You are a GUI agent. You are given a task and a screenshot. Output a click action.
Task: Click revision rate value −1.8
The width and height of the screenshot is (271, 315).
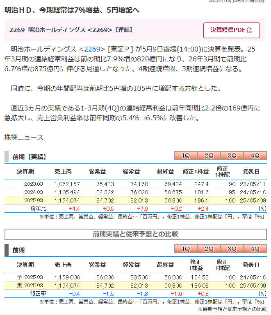(142, 294)
